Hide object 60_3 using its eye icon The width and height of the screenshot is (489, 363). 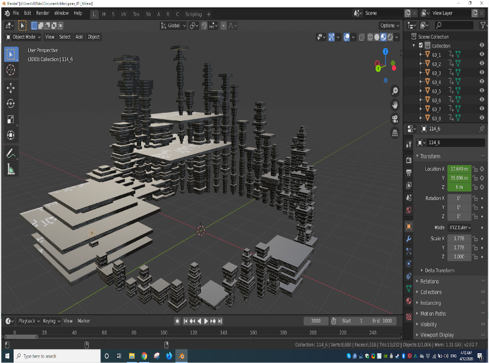pyautogui.click(x=482, y=73)
